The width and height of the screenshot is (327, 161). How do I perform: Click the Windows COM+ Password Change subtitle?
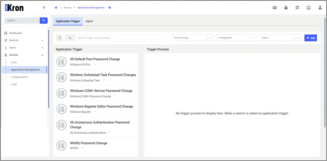[90, 96]
